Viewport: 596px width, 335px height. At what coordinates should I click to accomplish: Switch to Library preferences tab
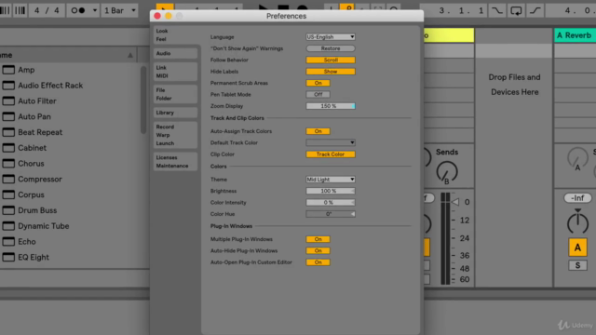176,113
